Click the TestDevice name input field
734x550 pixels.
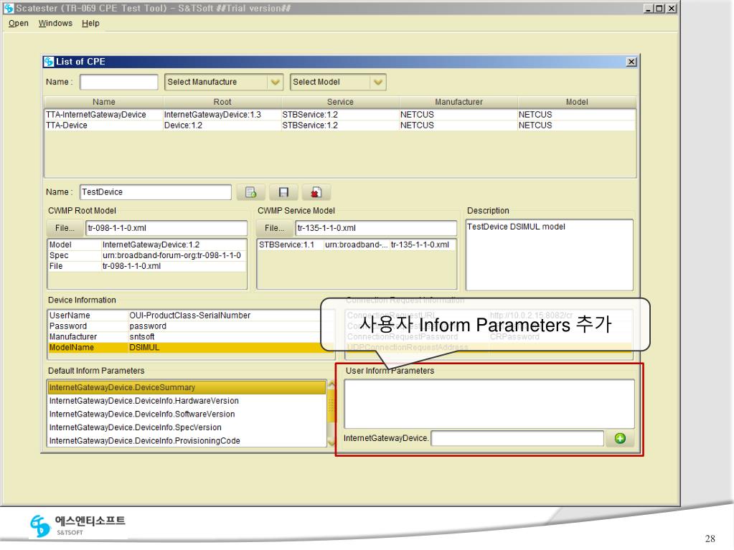pos(156,192)
